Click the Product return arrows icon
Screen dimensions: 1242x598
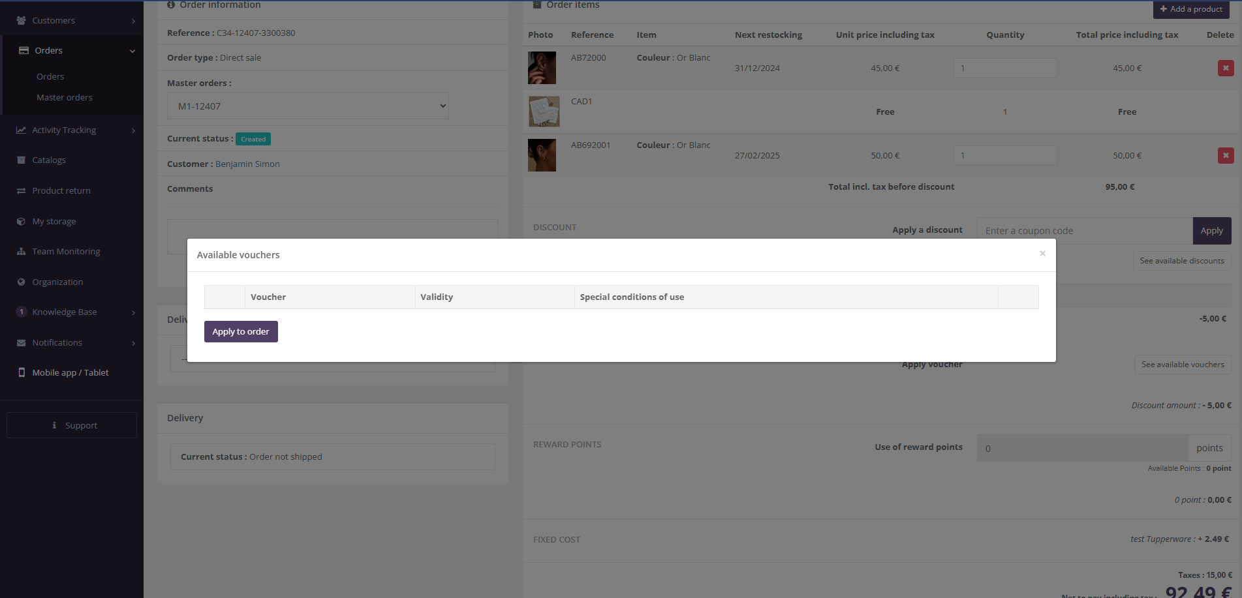(x=21, y=190)
